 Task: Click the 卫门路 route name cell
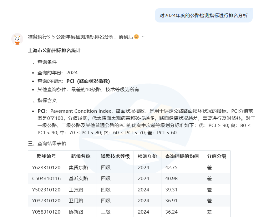point(76,201)
